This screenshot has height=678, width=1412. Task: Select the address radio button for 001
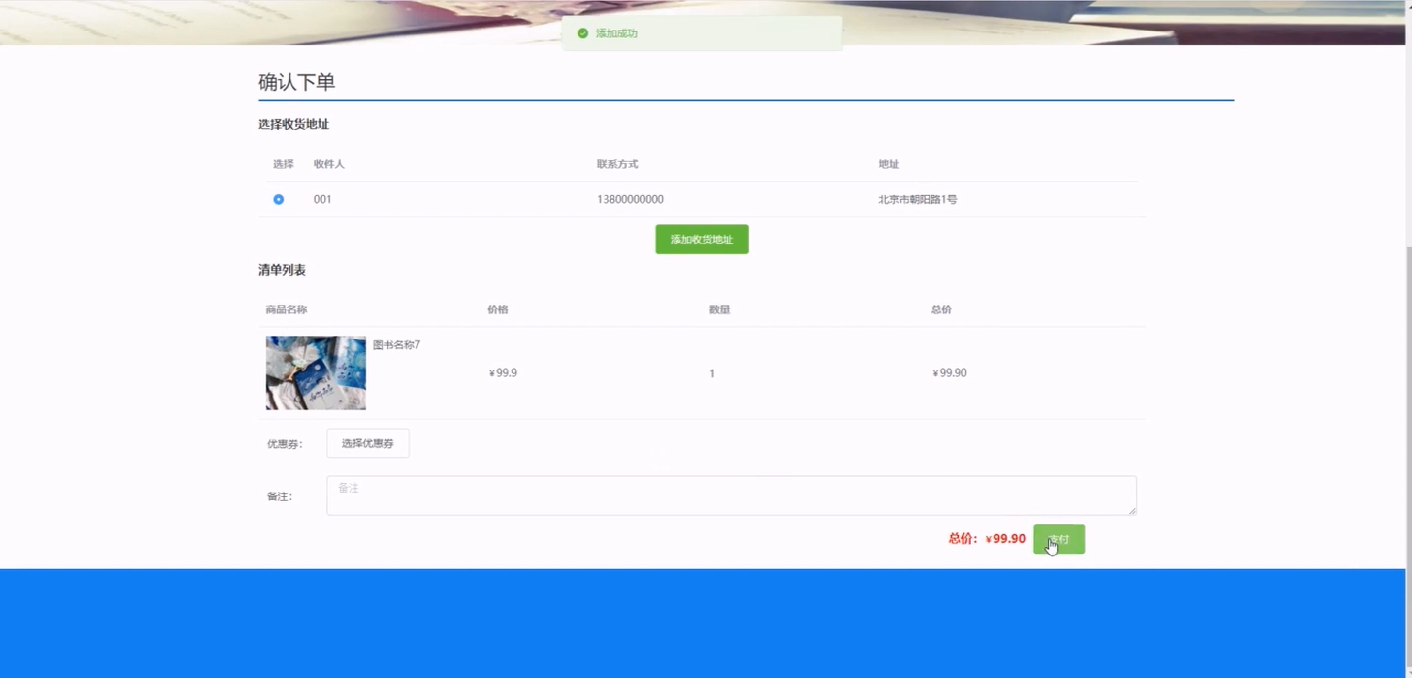pyautogui.click(x=279, y=199)
